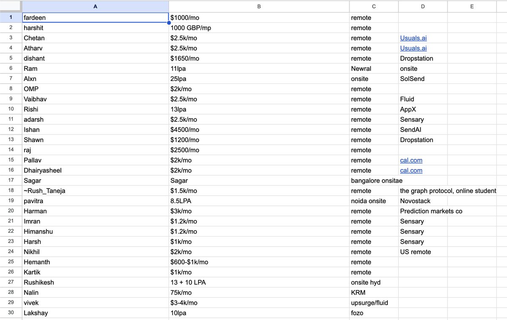507x320 pixels.
Task: Select the 'fozo' cell
Action: pos(374,313)
